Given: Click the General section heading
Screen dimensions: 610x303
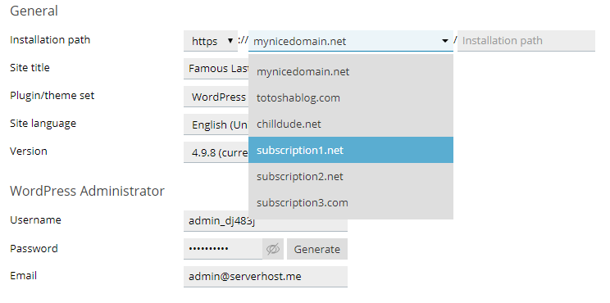Looking at the screenshot, I should pos(34,11).
